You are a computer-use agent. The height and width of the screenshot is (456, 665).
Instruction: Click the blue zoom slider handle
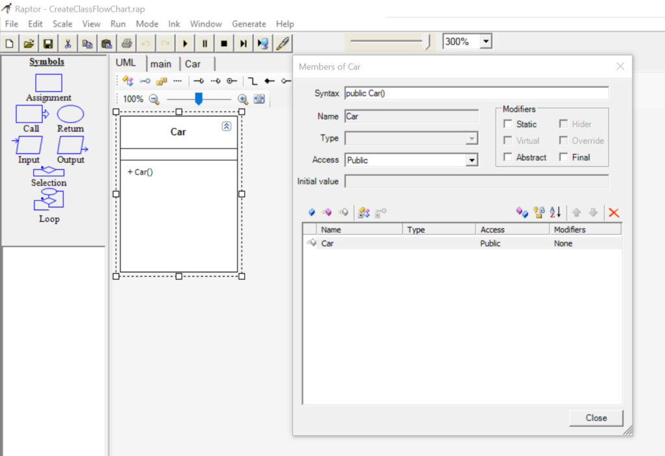[199, 99]
